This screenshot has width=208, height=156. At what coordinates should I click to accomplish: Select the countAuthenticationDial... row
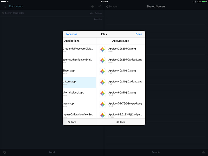80,61
